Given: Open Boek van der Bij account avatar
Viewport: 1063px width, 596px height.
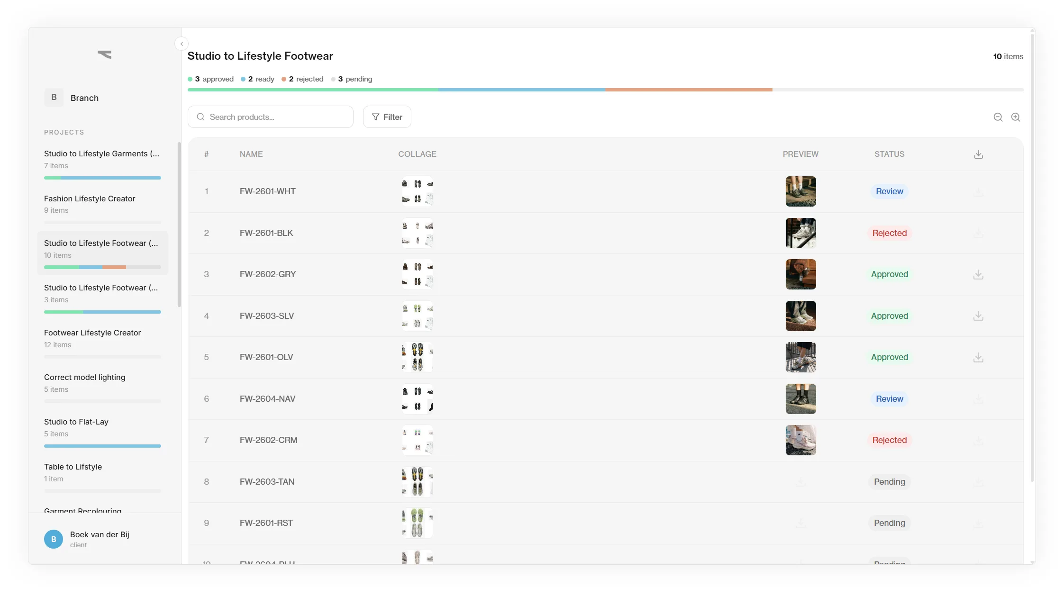Looking at the screenshot, I should click(x=54, y=539).
